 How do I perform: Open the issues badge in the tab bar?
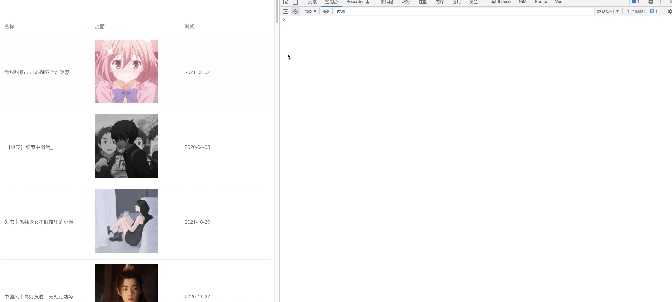tap(636, 2)
